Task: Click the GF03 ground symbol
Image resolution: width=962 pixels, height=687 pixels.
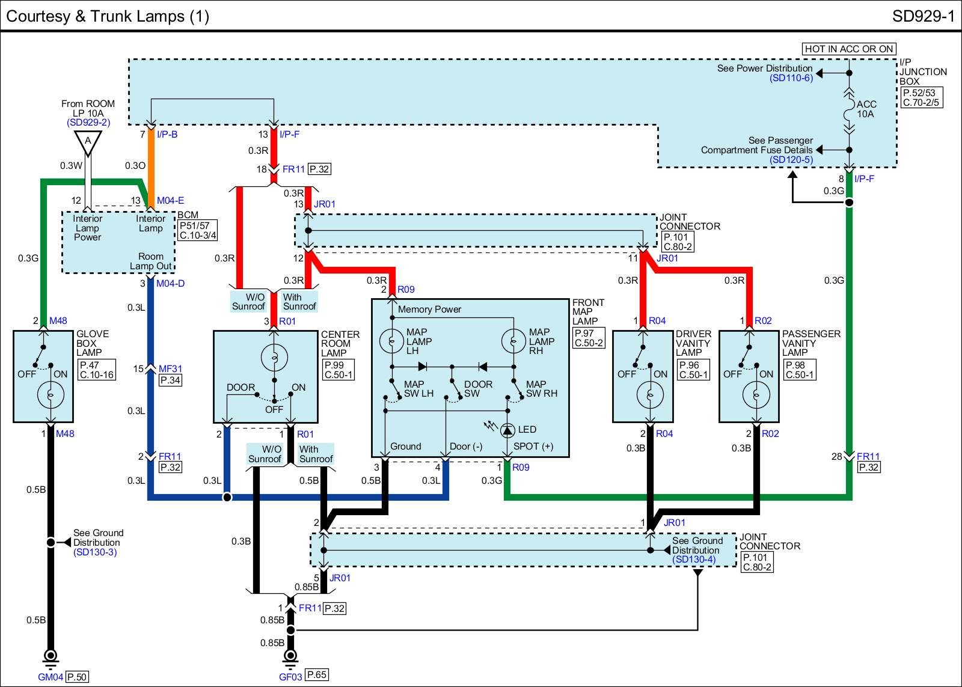Action: point(291,656)
